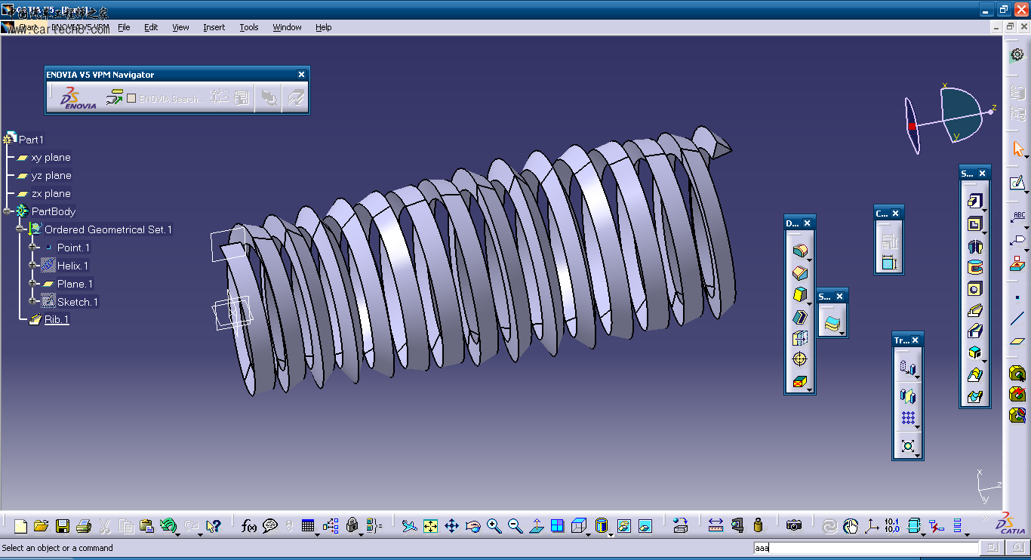Viewport: 1031px width, 560px height.
Task: Paste clipboard contents icon
Action: click(x=147, y=526)
